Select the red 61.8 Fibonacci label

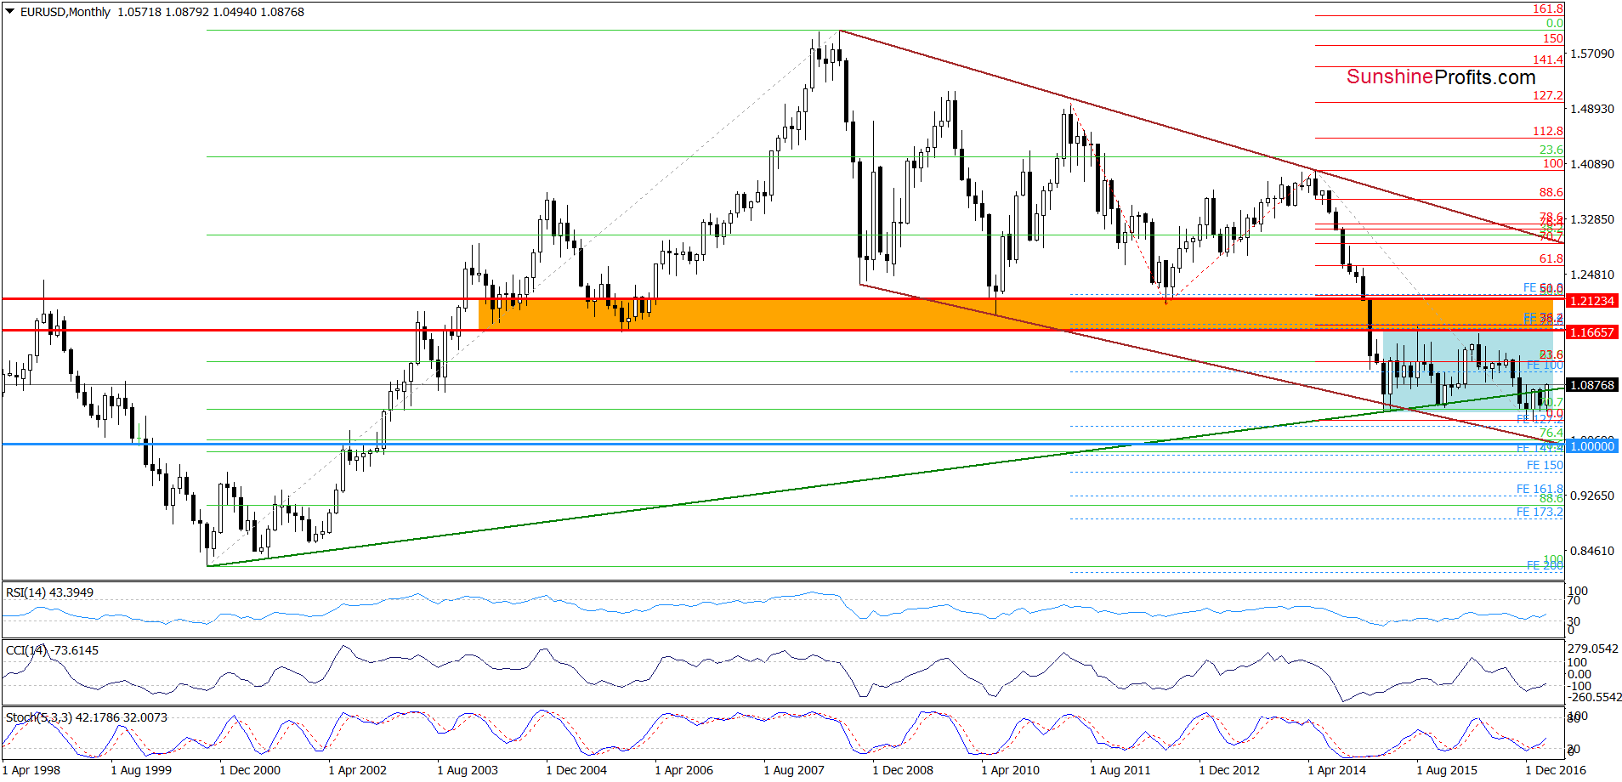click(x=1551, y=258)
